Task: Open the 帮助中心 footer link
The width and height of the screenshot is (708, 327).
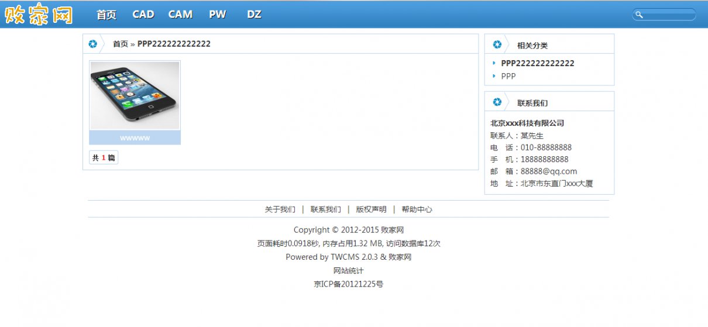Action: pos(417,209)
